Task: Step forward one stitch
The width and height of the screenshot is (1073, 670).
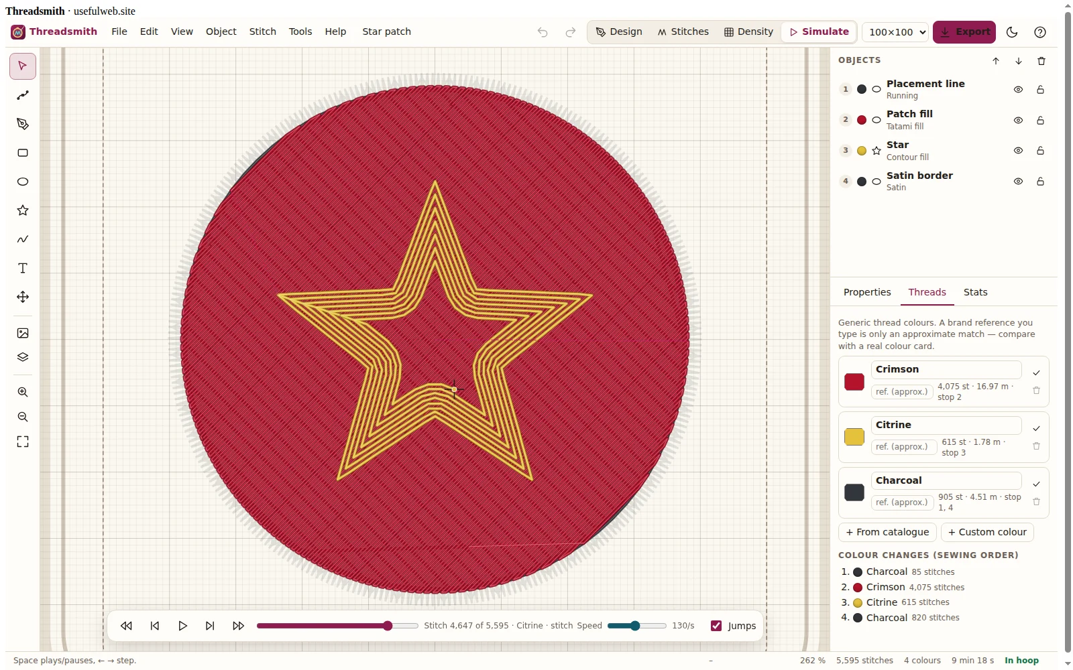Action: pyautogui.click(x=210, y=626)
